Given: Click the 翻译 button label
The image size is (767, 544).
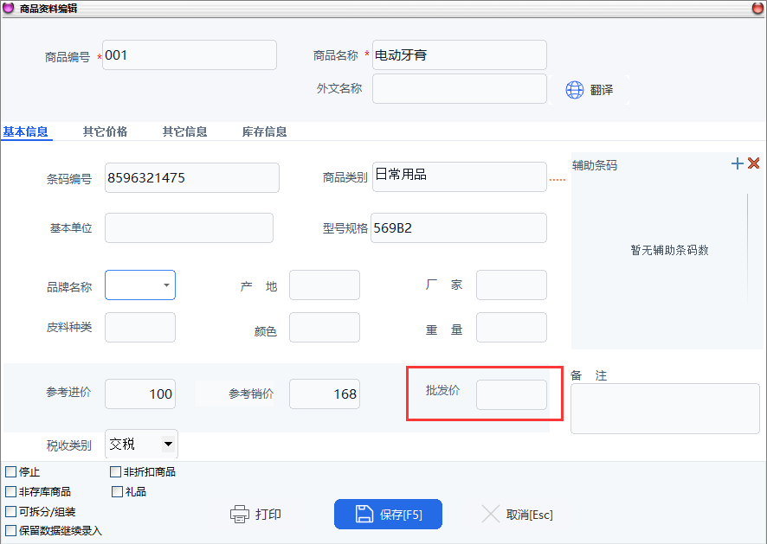Looking at the screenshot, I should click(x=601, y=90).
